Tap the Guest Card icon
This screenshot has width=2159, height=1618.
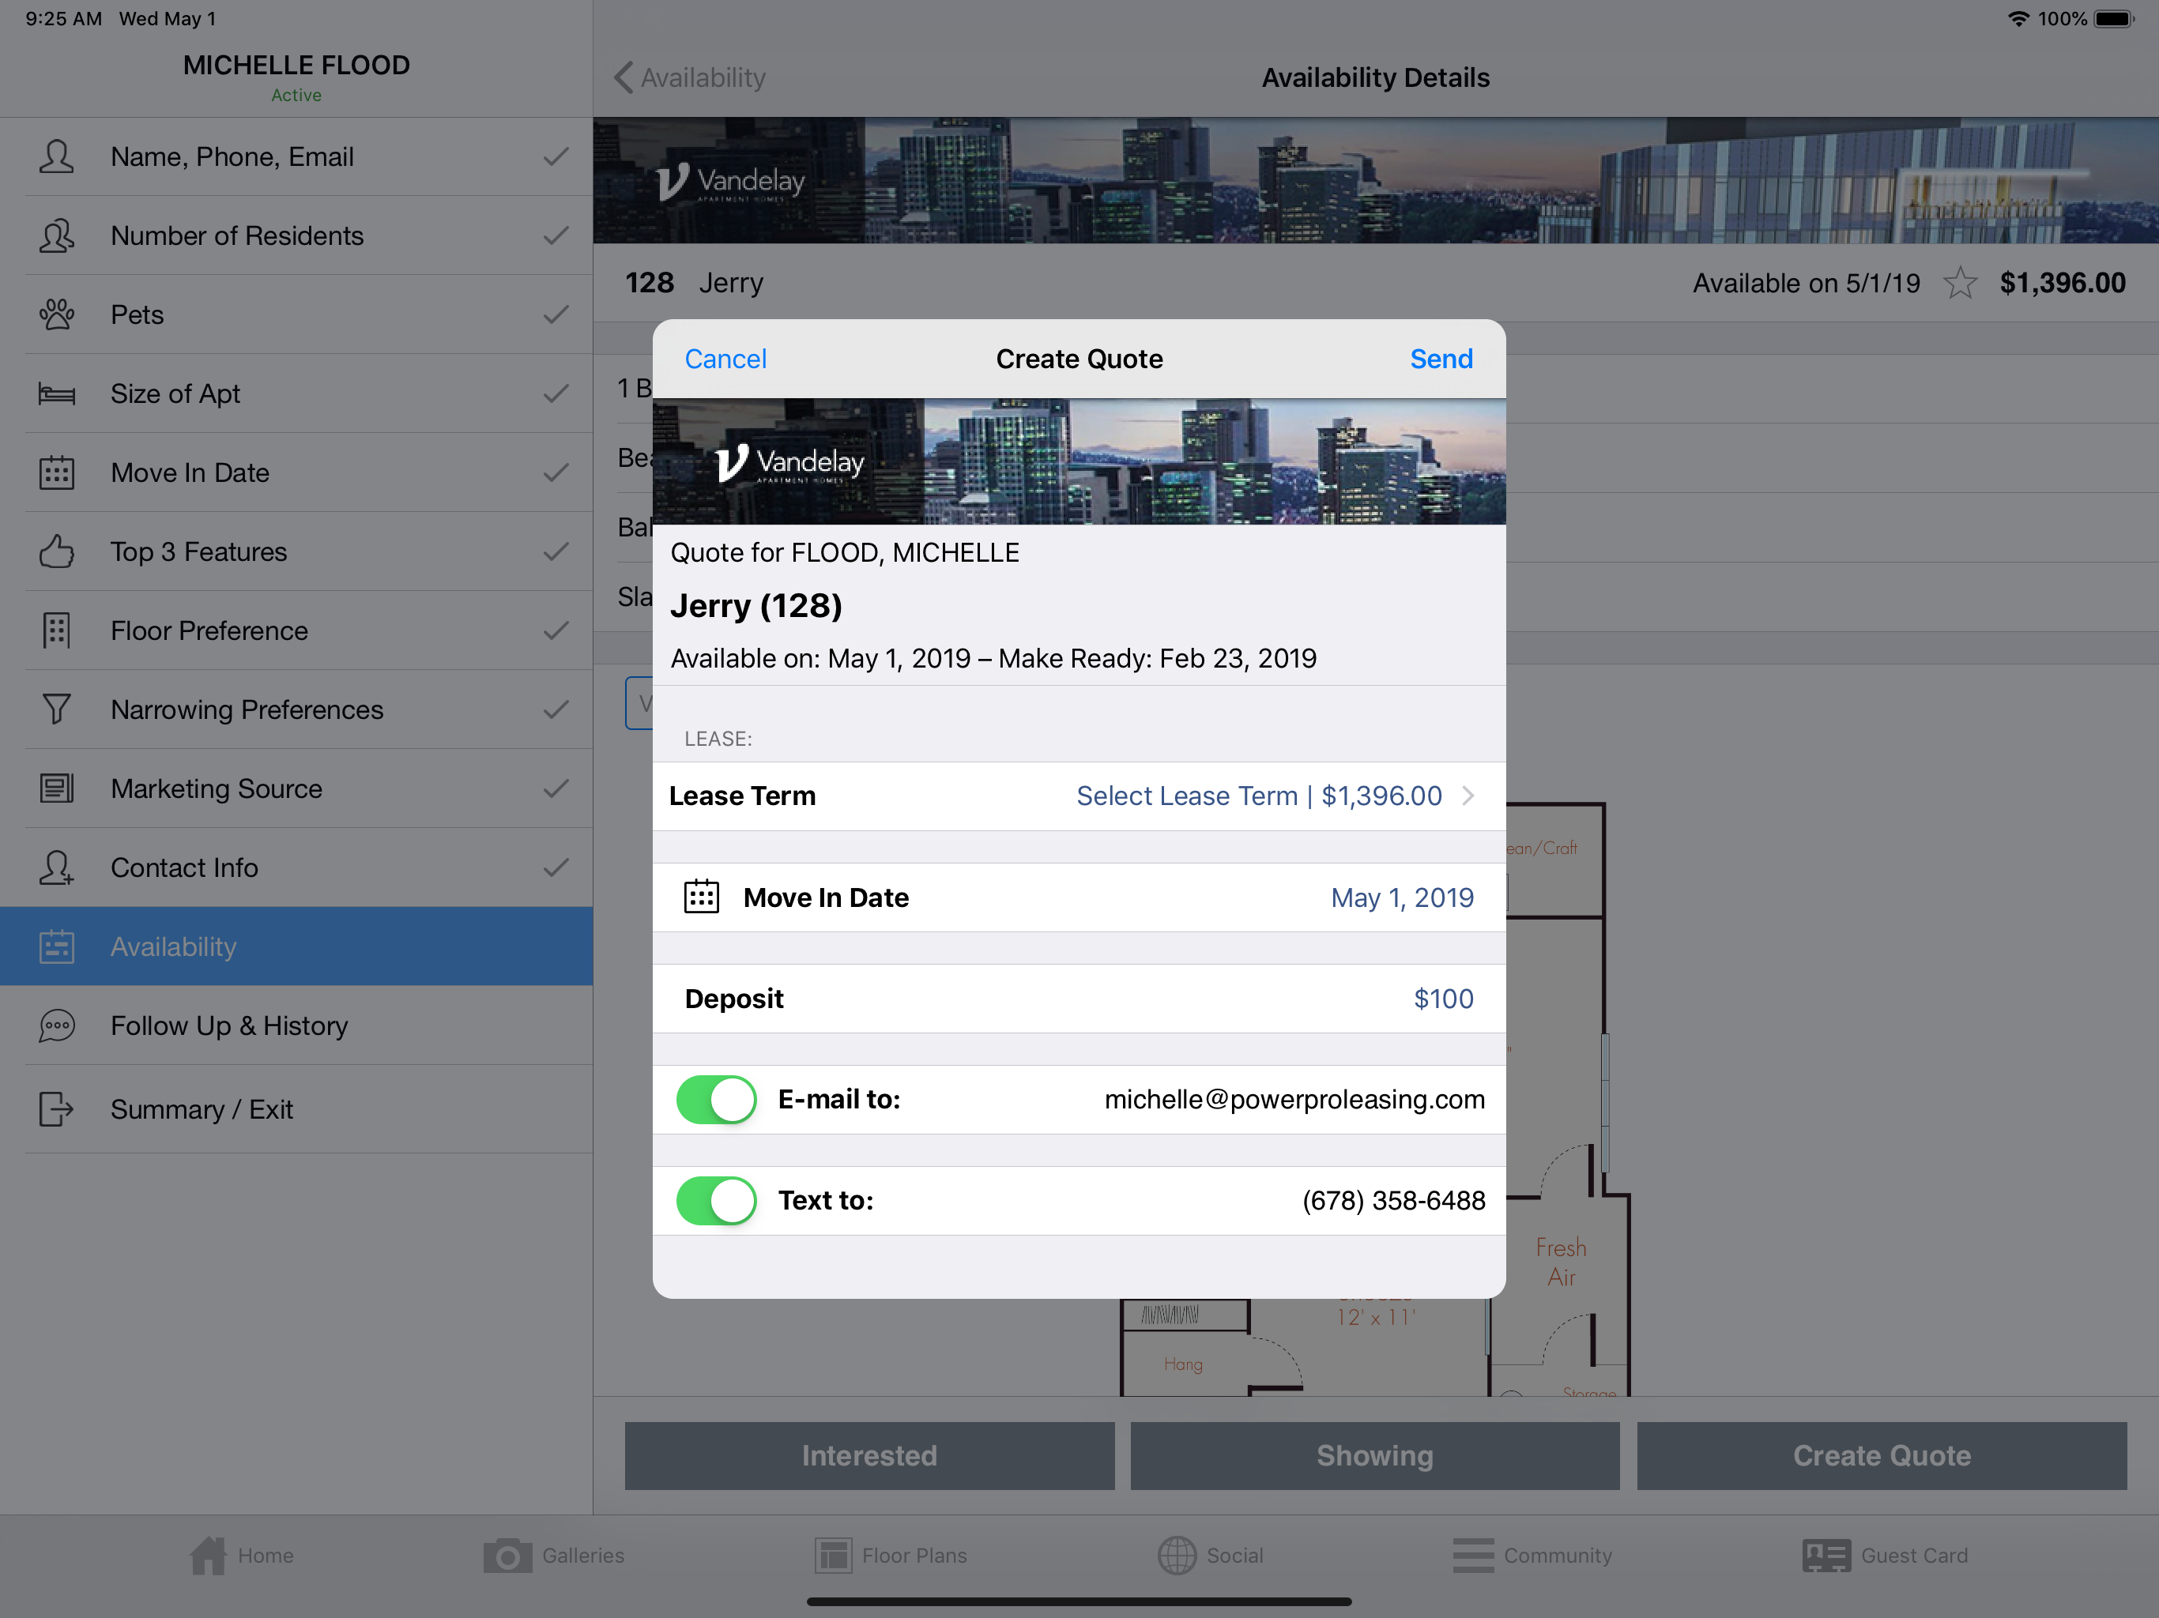pos(1826,1556)
